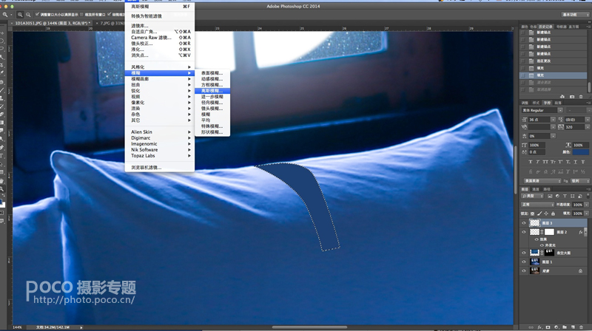Image resolution: width=592 pixels, height=331 pixels.
Task: Open 液化... menu item
Action: pyautogui.click(x=160, y=50)
